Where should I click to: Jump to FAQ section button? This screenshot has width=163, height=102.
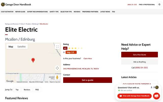(x=37, y=90)
